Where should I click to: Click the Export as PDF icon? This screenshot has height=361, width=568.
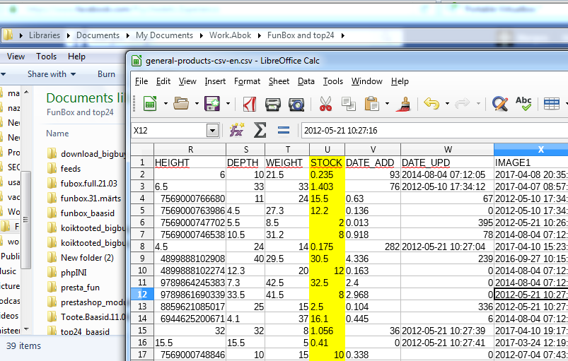coord(249,105)
